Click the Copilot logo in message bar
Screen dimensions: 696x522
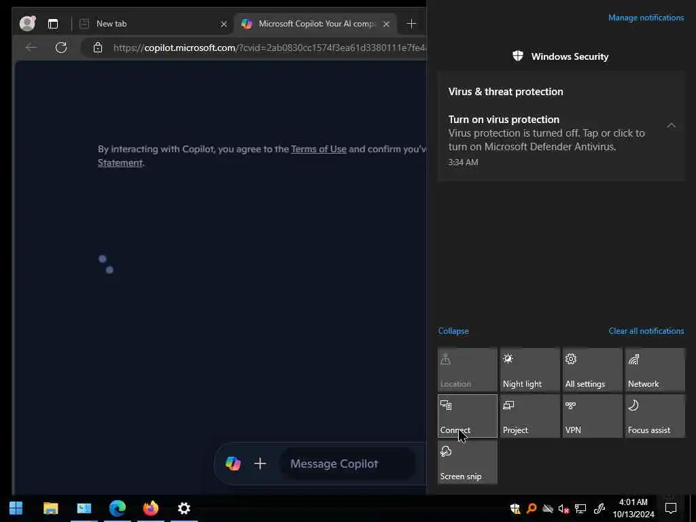tap(233, 464)
